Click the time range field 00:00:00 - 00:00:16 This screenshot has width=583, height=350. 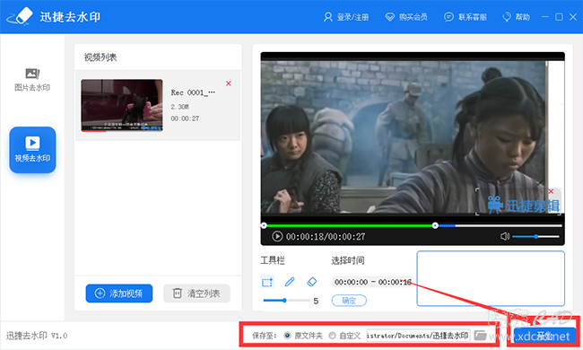pos(372,282)
